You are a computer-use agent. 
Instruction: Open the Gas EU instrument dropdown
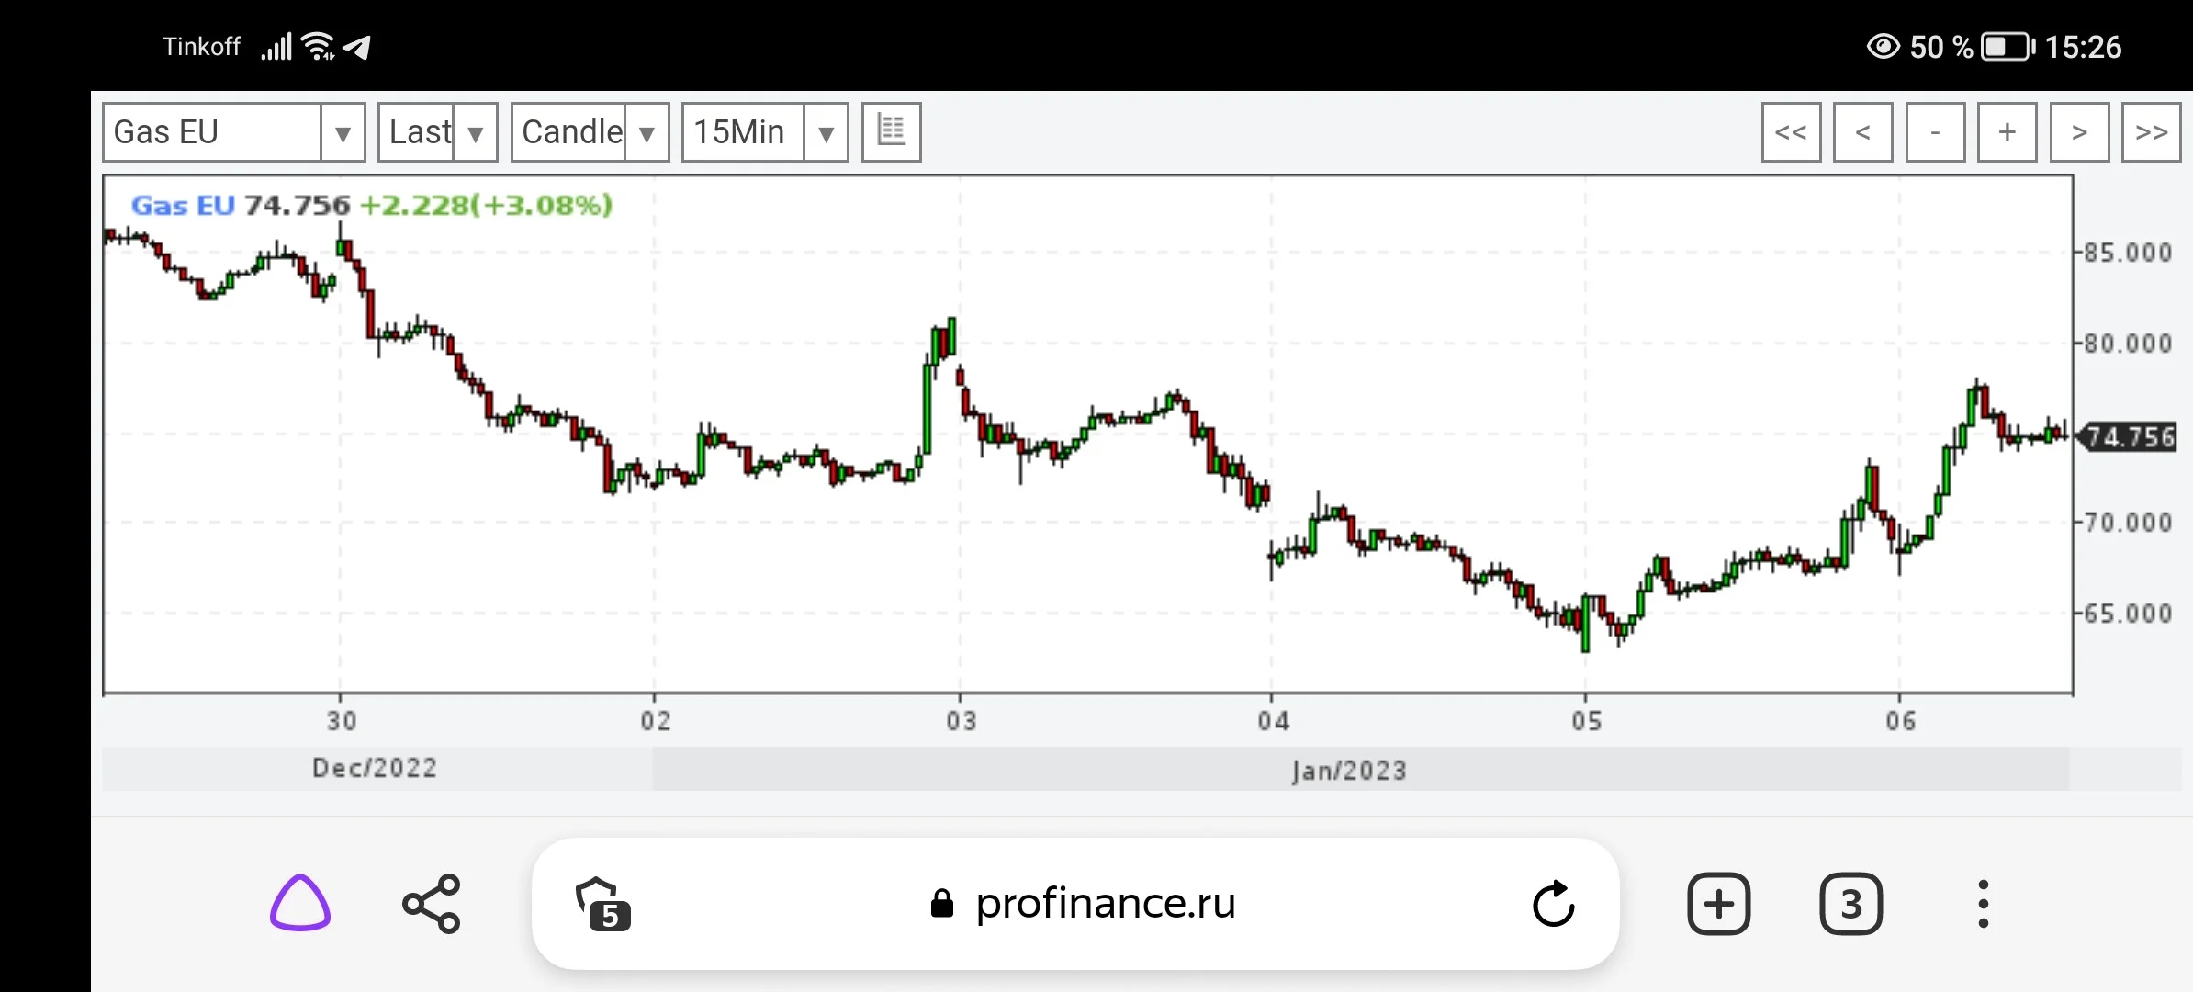pyautogui.click(x=234, y=132)
